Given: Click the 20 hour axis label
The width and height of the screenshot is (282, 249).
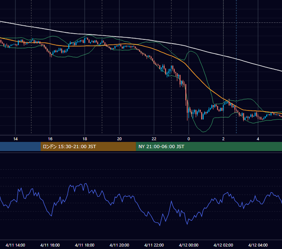Looking at the screenshot, I should click(119, 139).
